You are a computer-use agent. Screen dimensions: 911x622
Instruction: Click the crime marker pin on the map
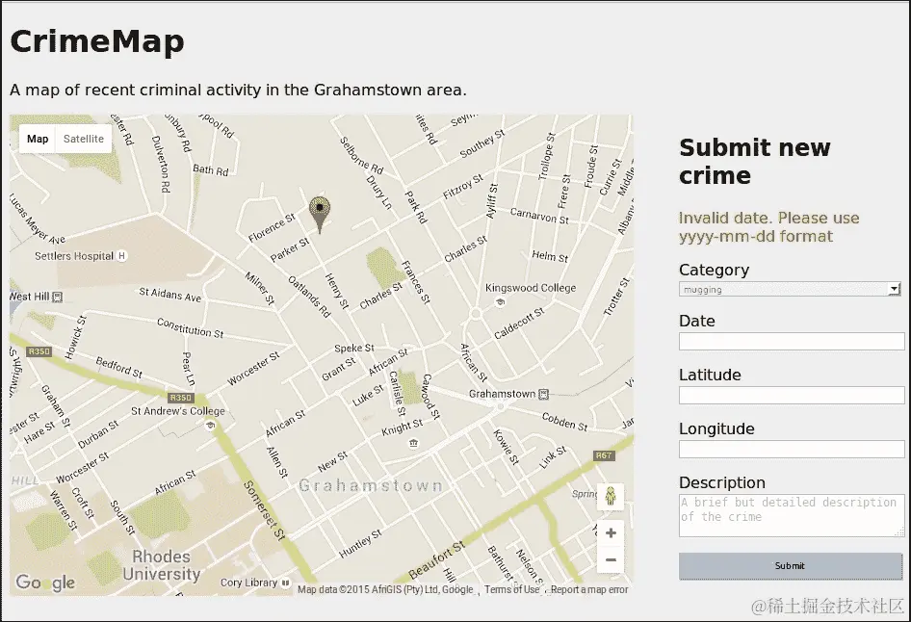click(320, 214)
